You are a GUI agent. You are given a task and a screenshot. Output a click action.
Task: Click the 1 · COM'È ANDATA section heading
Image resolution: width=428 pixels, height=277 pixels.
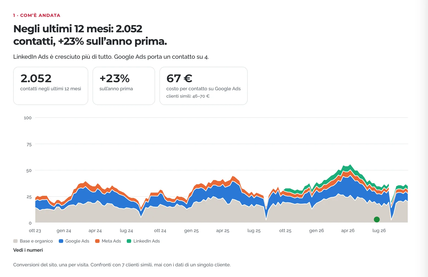[37, 15]
